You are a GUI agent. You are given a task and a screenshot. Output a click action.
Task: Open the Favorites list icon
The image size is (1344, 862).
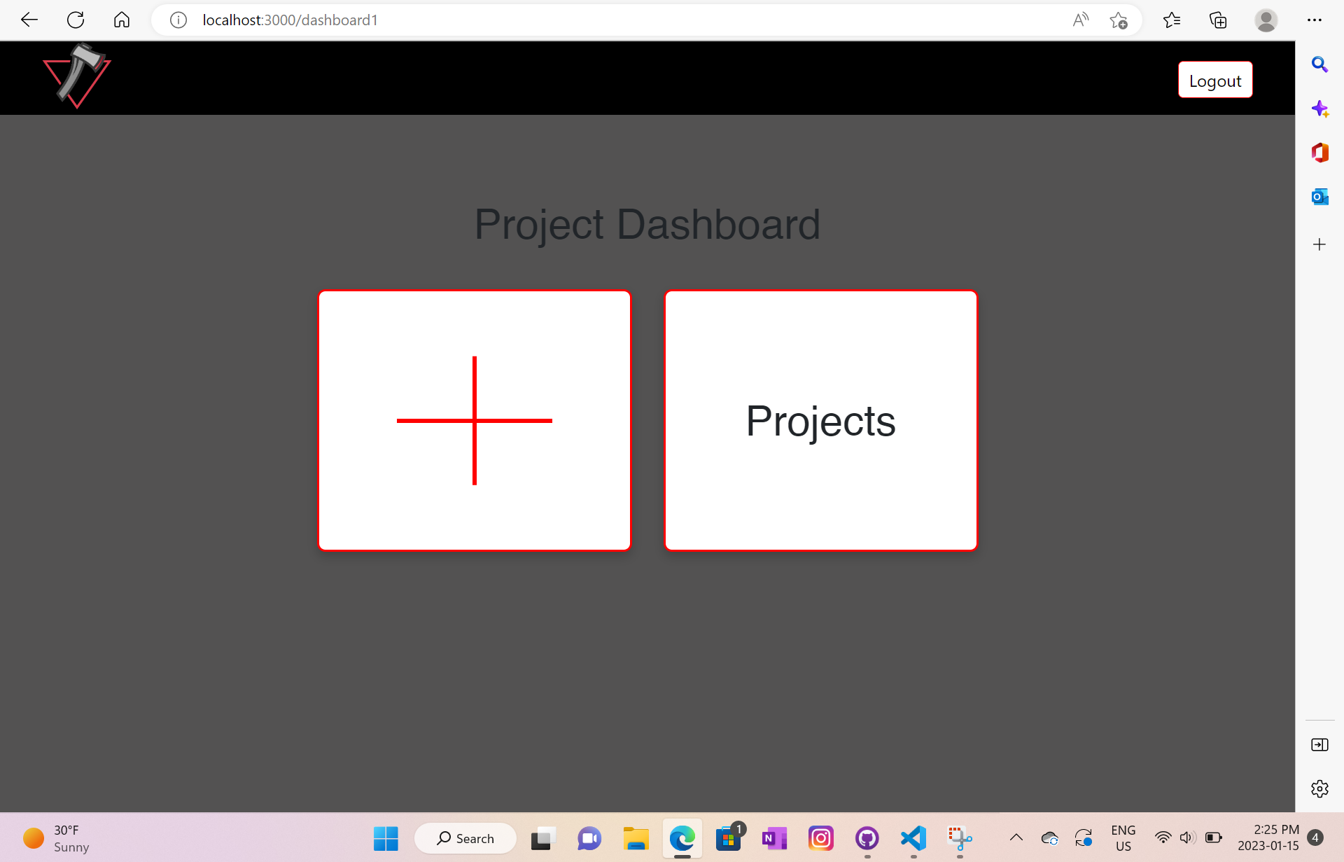[1172, 20]
